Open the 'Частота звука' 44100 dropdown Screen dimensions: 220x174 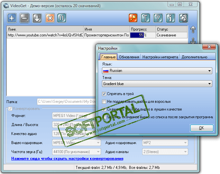[x=77, y=152]
